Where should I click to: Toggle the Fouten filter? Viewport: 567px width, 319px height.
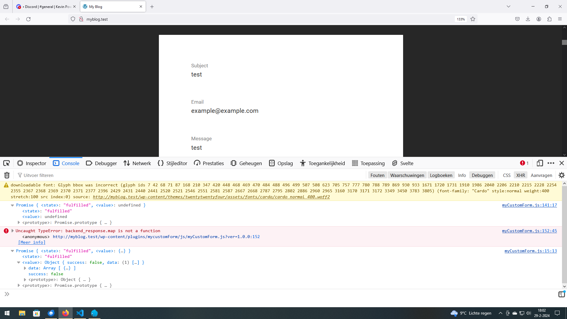point(377,175)
